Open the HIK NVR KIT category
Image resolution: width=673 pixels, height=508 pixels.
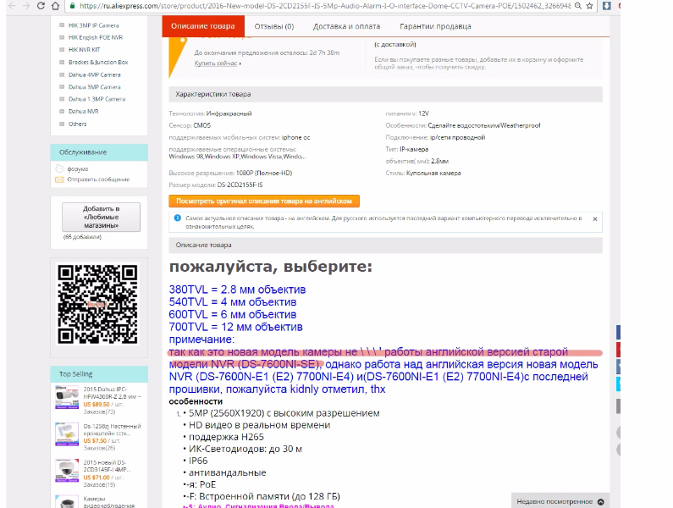coord(84,50)
